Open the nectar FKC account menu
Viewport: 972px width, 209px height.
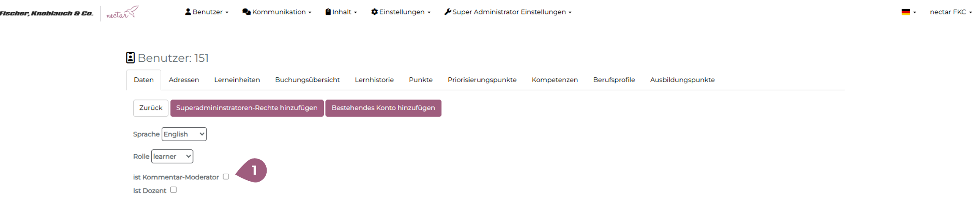pos(950,12)
